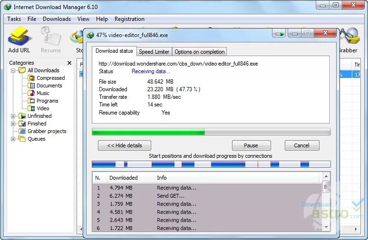Screen dimensions: 368x240
Task: Click the Resume capability Yes value
Action: click(x=165, y=113)
